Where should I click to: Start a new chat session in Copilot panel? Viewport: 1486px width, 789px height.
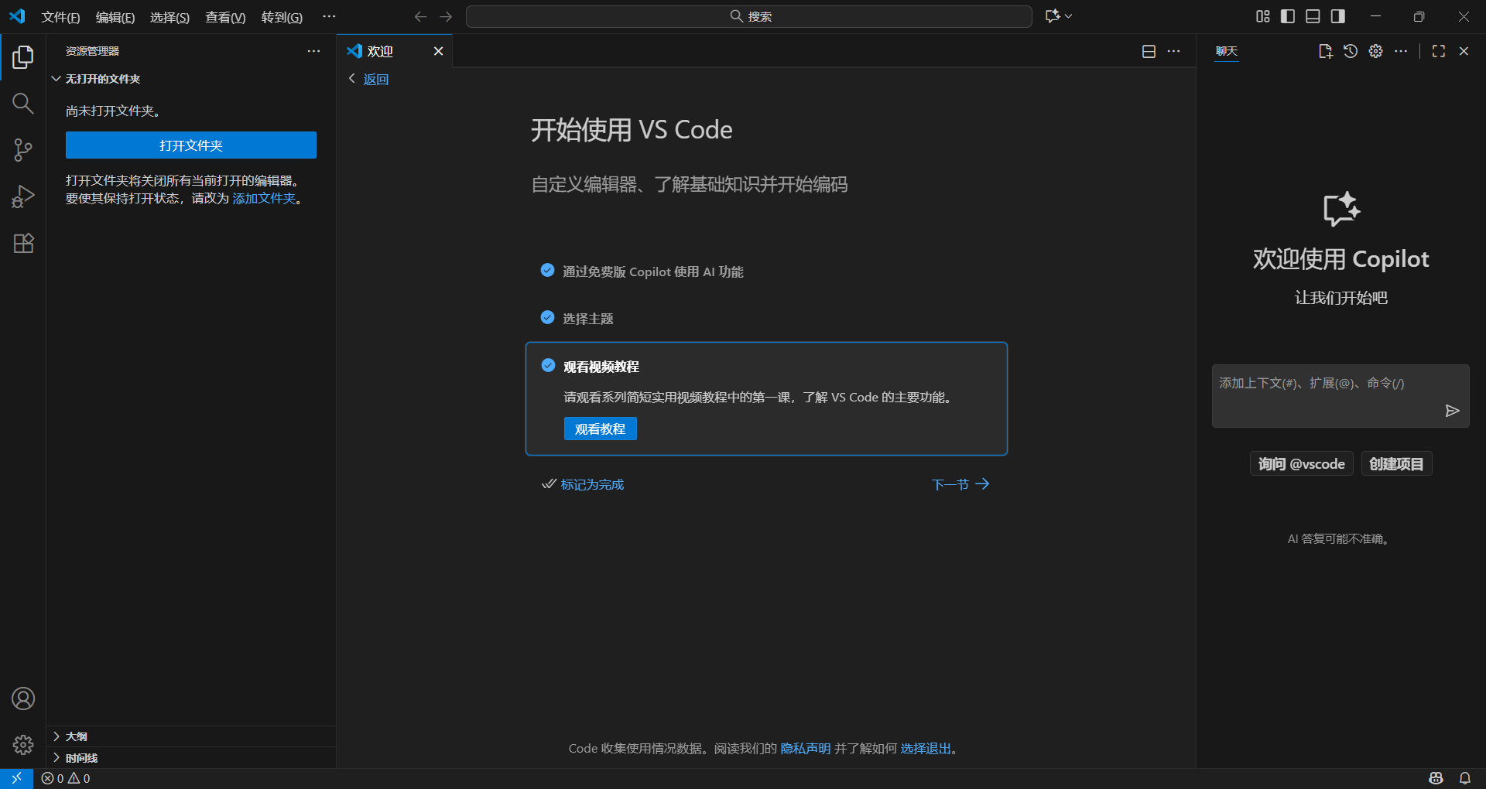tap(1324, 51)
